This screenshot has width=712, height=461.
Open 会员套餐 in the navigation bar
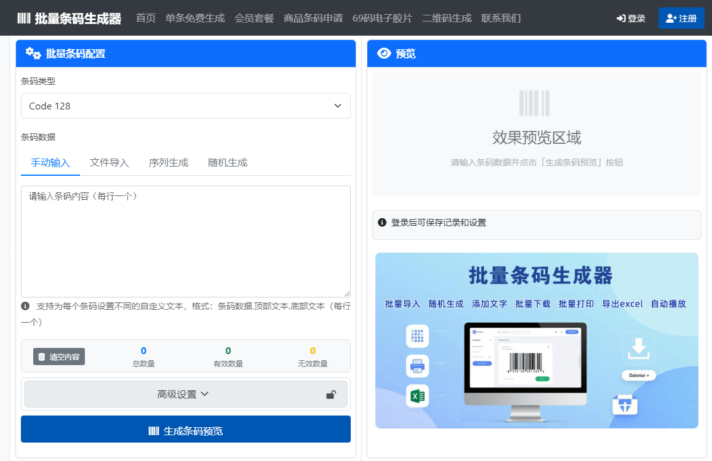(x=254, y=18)
